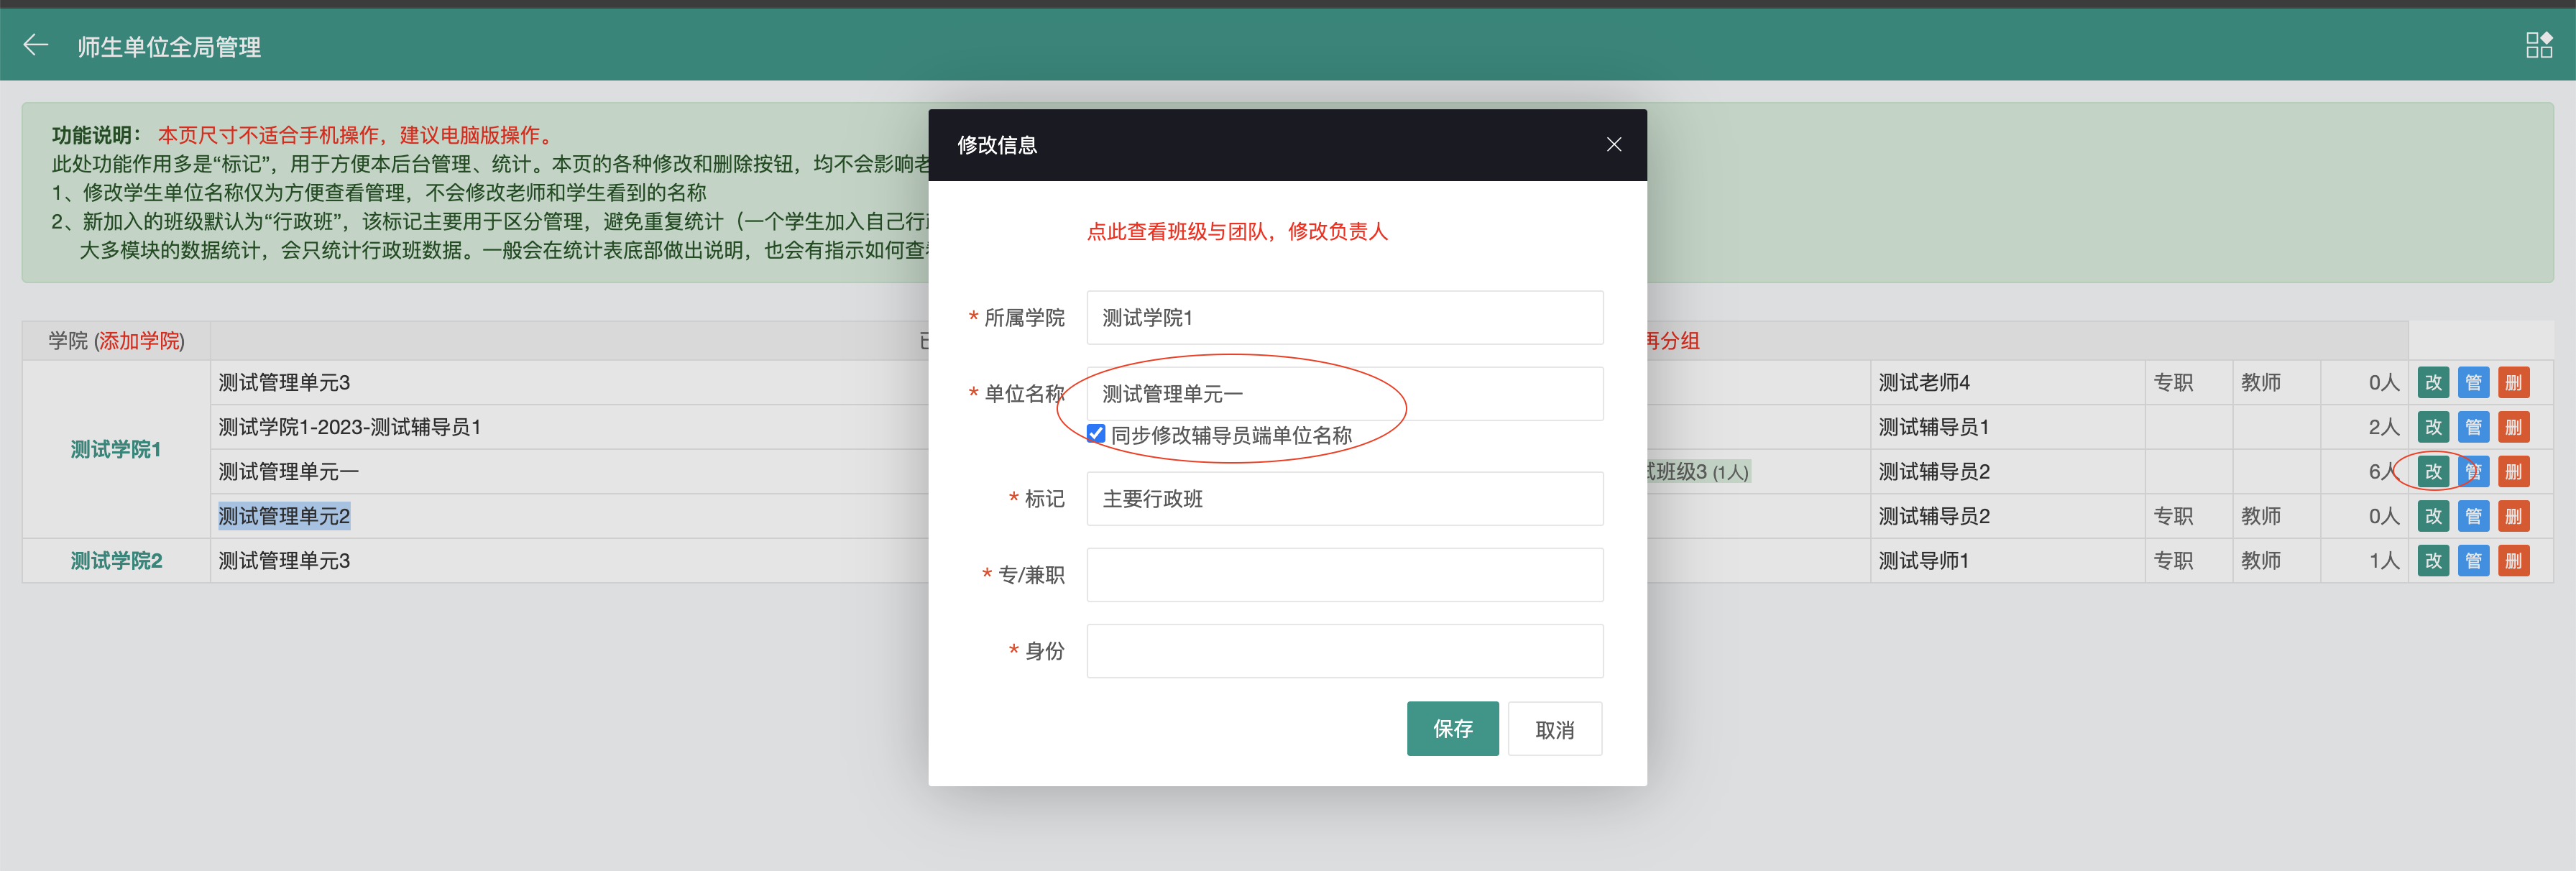Click the manage 管 button for 测试辅导员1

[x=2473, y=427]
